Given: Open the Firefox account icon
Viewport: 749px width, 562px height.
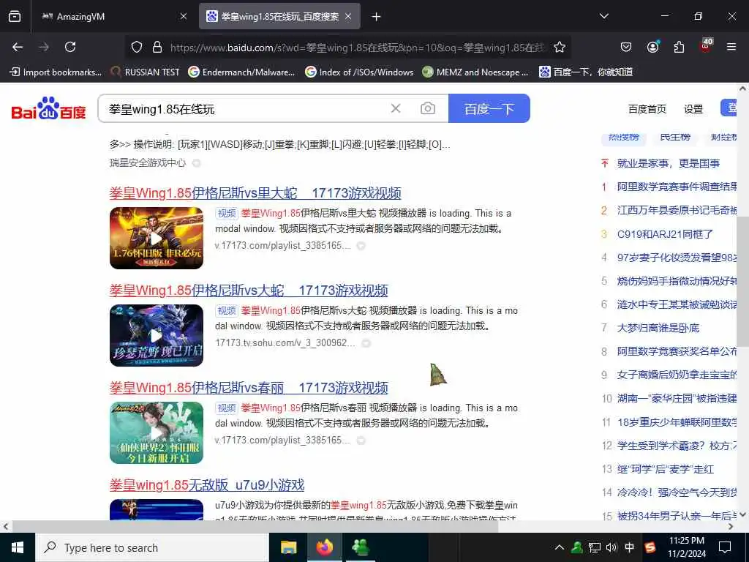Looking at the screenshot, I should point(652,47).
